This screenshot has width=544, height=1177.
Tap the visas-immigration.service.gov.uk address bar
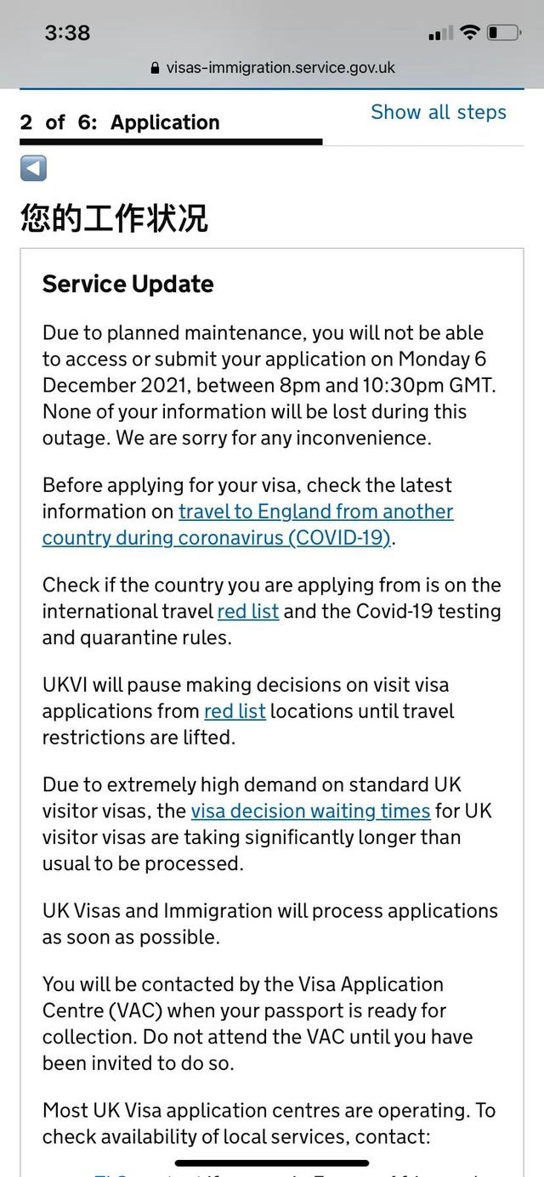pyautogui.click(x=272, y=68)
